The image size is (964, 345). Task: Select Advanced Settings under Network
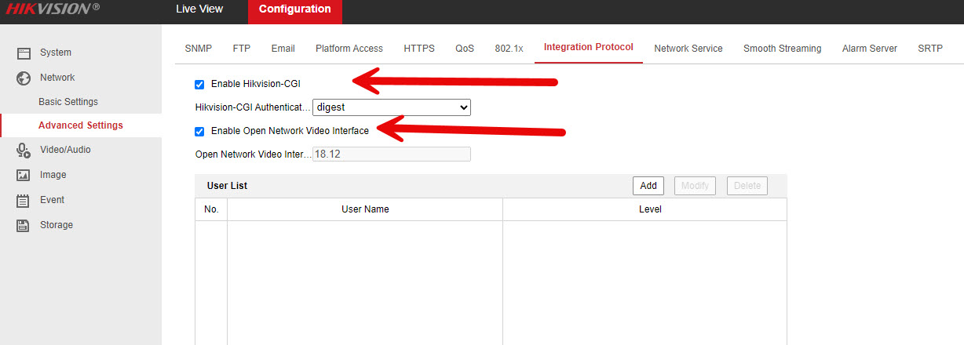(81, 125)
